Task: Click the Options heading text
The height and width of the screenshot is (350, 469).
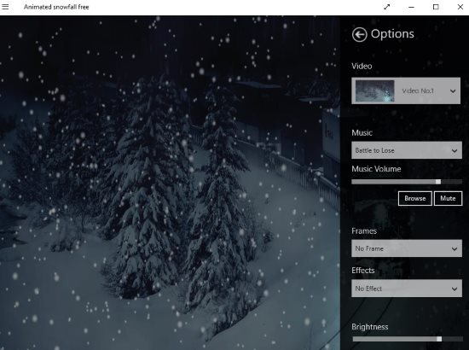Action: coord(392,34)
